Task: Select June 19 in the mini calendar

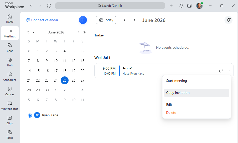Action: (74, 71)
